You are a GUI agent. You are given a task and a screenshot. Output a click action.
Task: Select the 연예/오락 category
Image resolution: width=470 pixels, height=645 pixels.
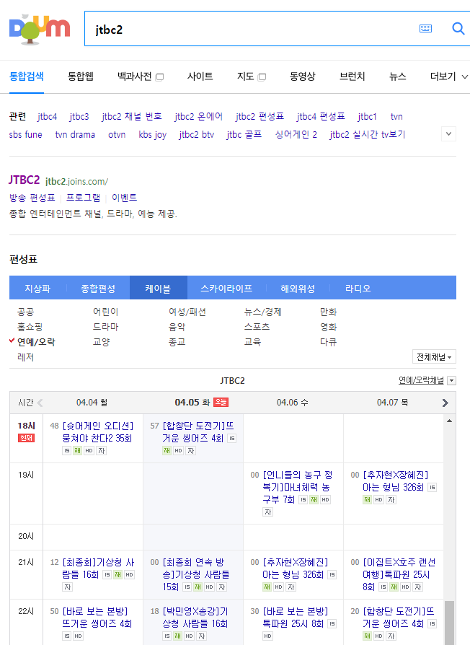(x=36, y=342)
